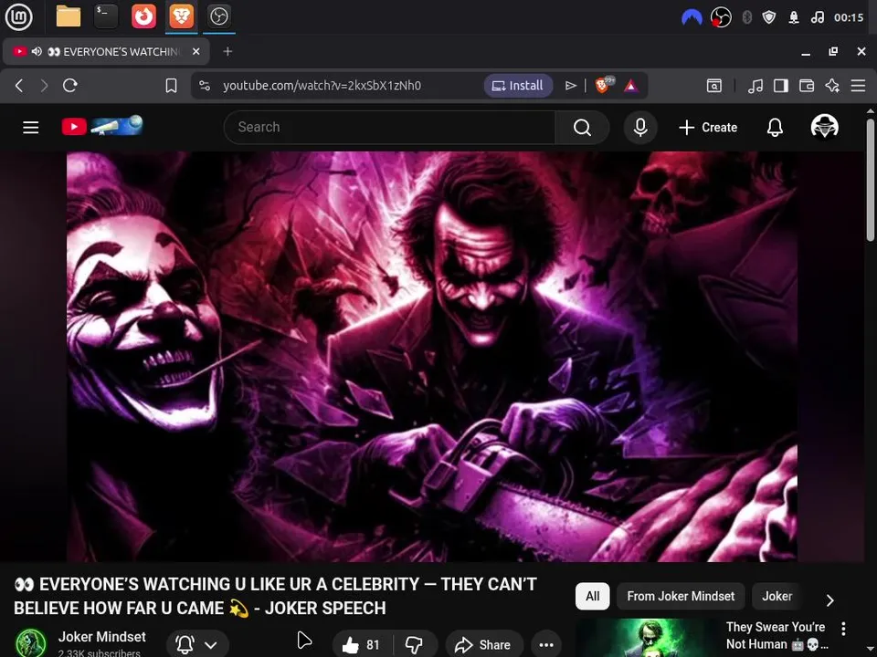The height and width of the screenshot is (657, 877).
Task: Open the blue VPN tray icon
Action: pyautogui.click(x=692, y=17)
